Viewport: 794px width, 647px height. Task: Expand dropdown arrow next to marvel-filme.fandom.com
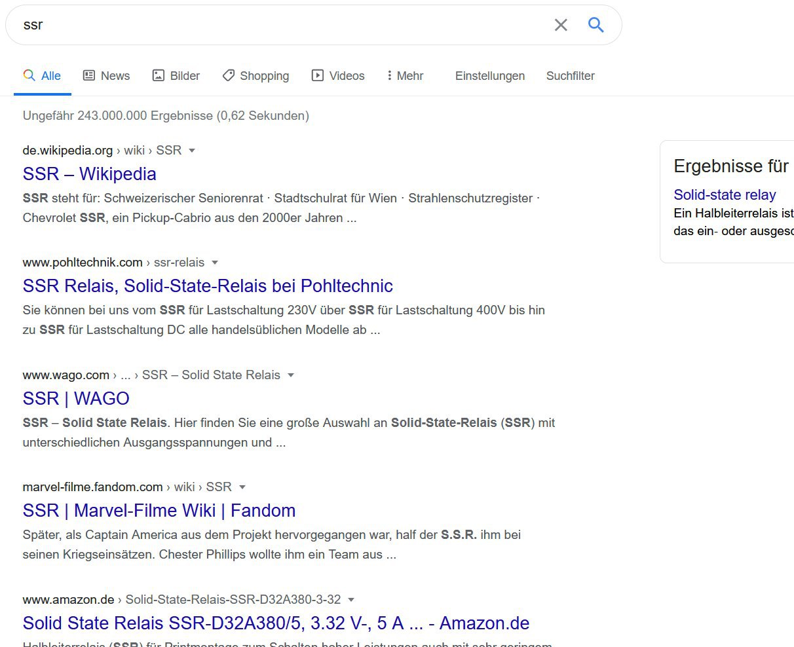tap(242, 487)
